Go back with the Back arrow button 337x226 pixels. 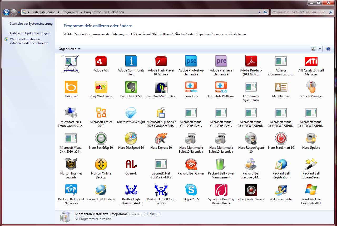click(x=6, y=12)
